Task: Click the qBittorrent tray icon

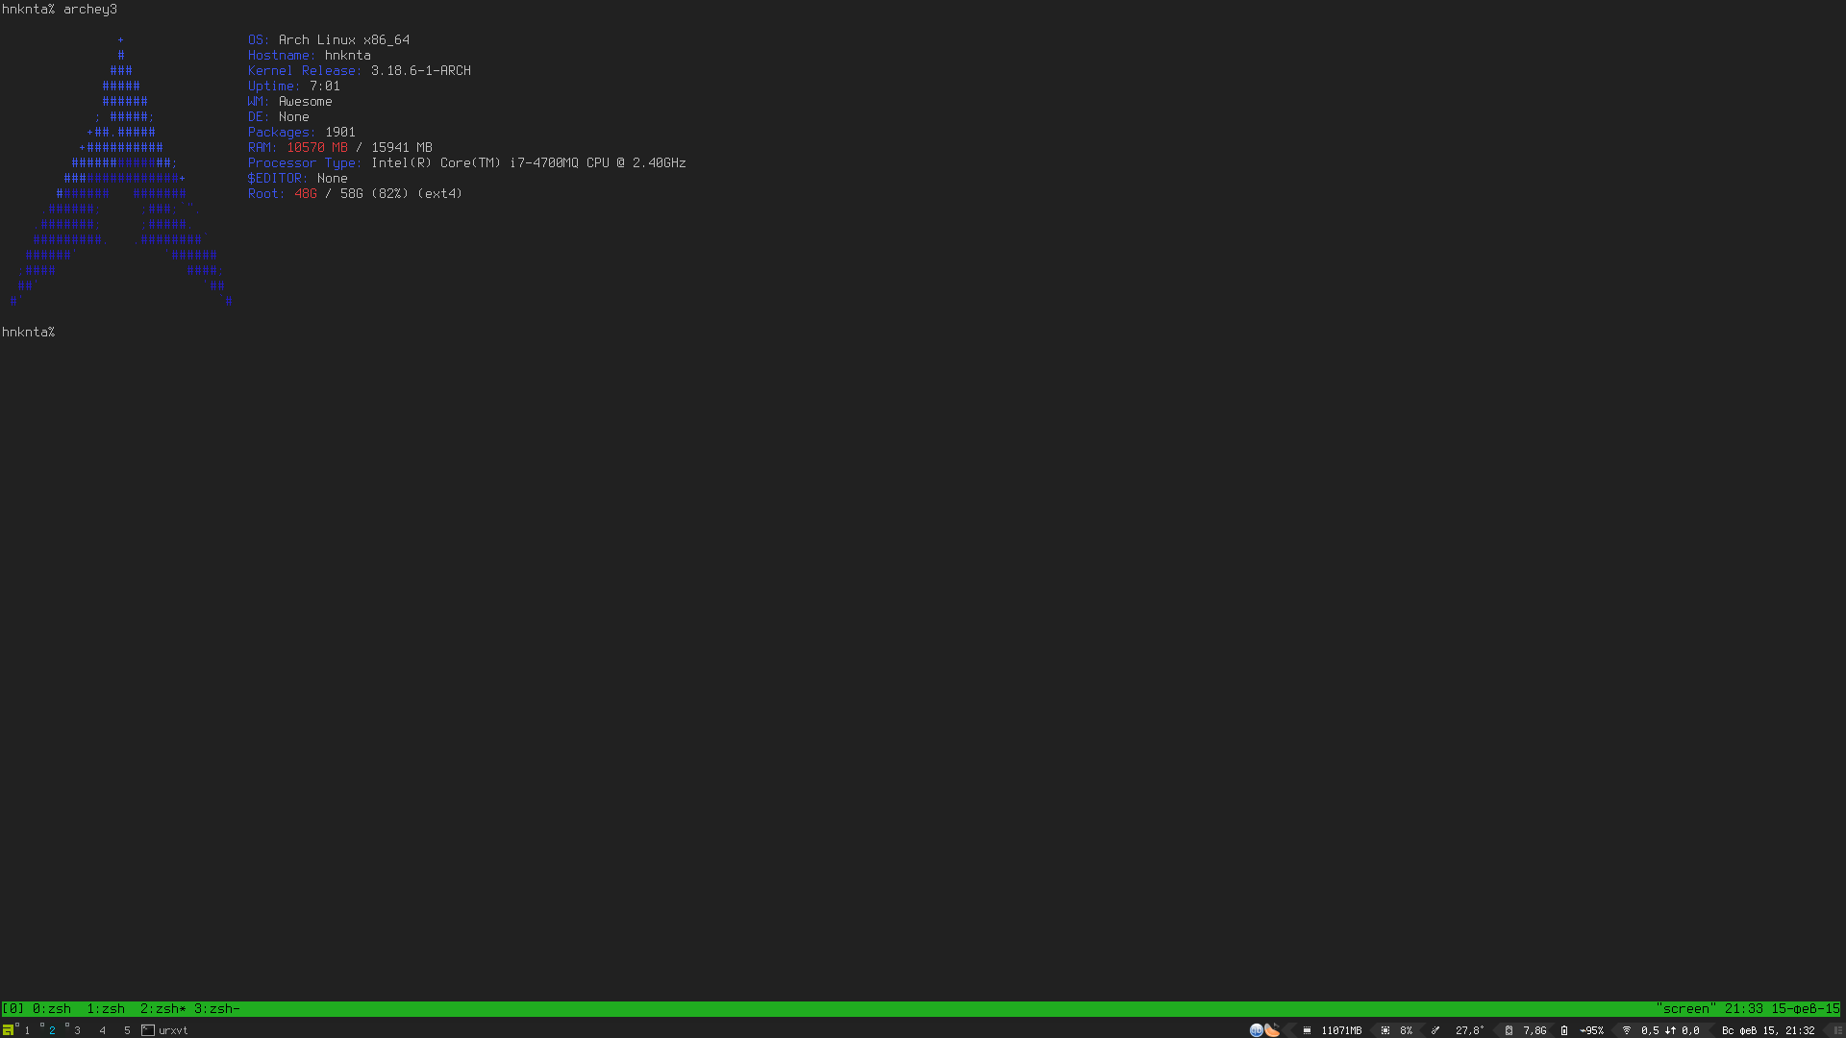Action: (1256, 1030)
